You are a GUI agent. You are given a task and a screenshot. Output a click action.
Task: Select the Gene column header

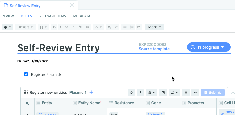tap(162, 103)
